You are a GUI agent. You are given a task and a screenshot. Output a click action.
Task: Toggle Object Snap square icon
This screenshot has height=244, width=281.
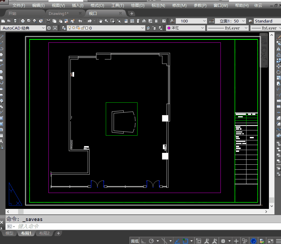pos(185,241)
